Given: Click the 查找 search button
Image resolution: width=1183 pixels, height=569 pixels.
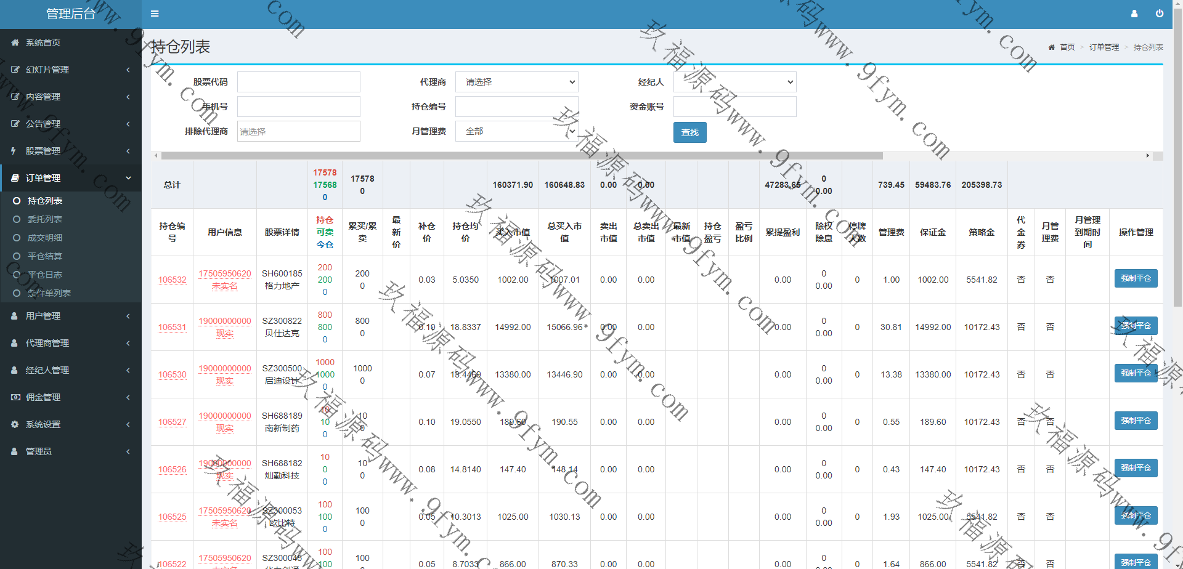Looking at the screenshot, I should (x=689, y=132).
